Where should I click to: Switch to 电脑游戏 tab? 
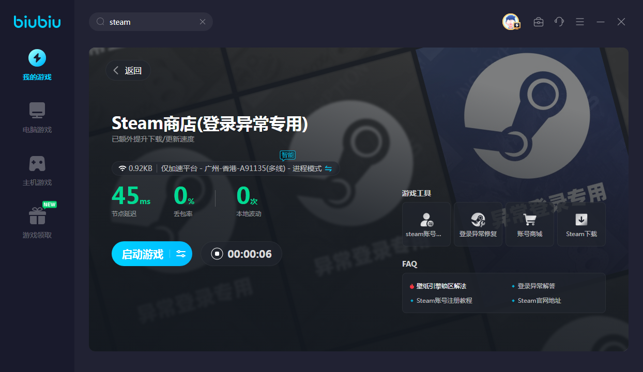click(37, 117)
